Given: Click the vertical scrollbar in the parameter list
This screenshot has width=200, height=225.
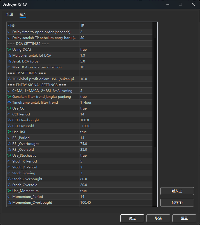Looking at the screenshot, I should [155, 92].
